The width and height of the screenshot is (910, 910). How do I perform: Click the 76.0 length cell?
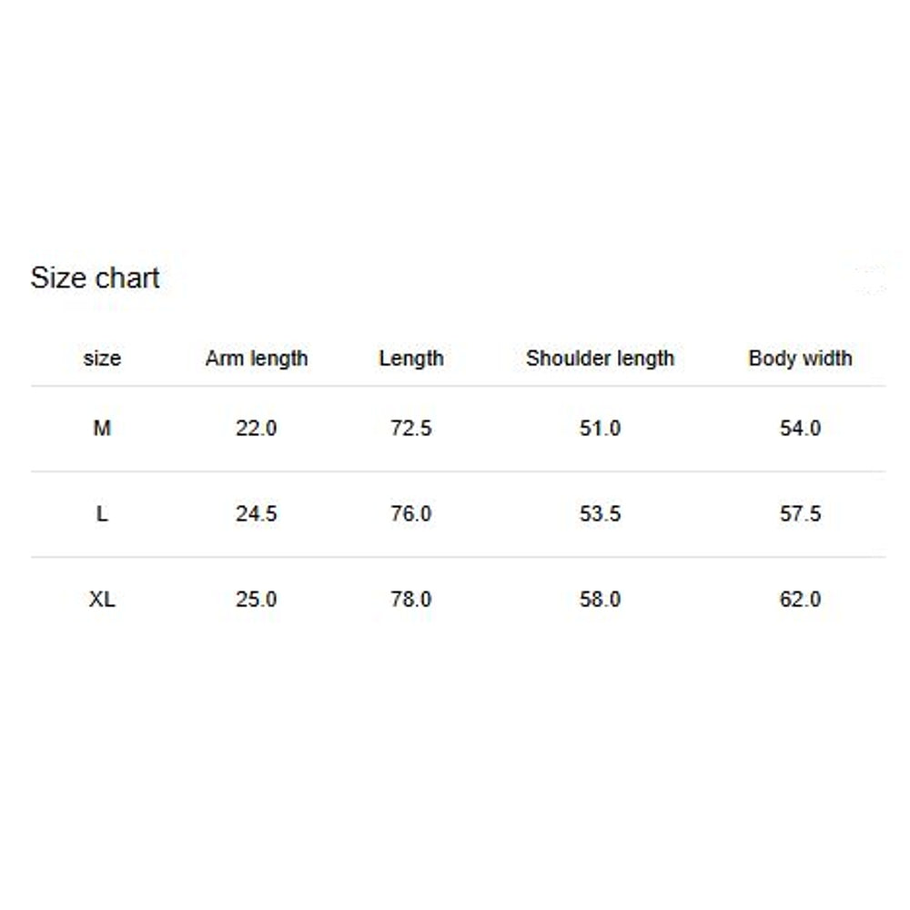click(411, 514)
